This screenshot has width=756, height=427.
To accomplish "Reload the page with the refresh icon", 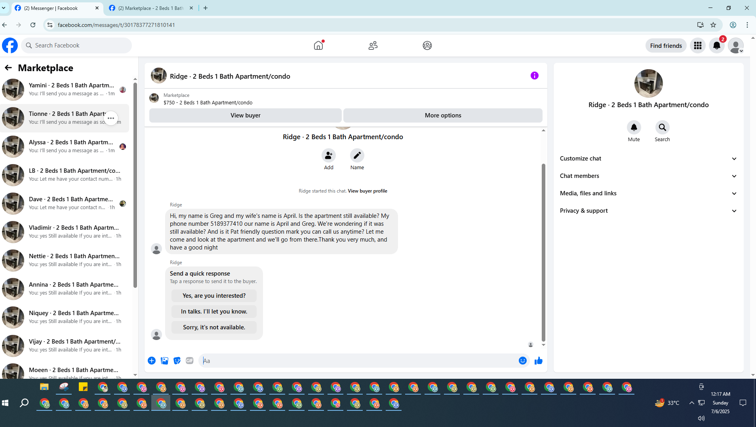I will (x=33, y=25).
